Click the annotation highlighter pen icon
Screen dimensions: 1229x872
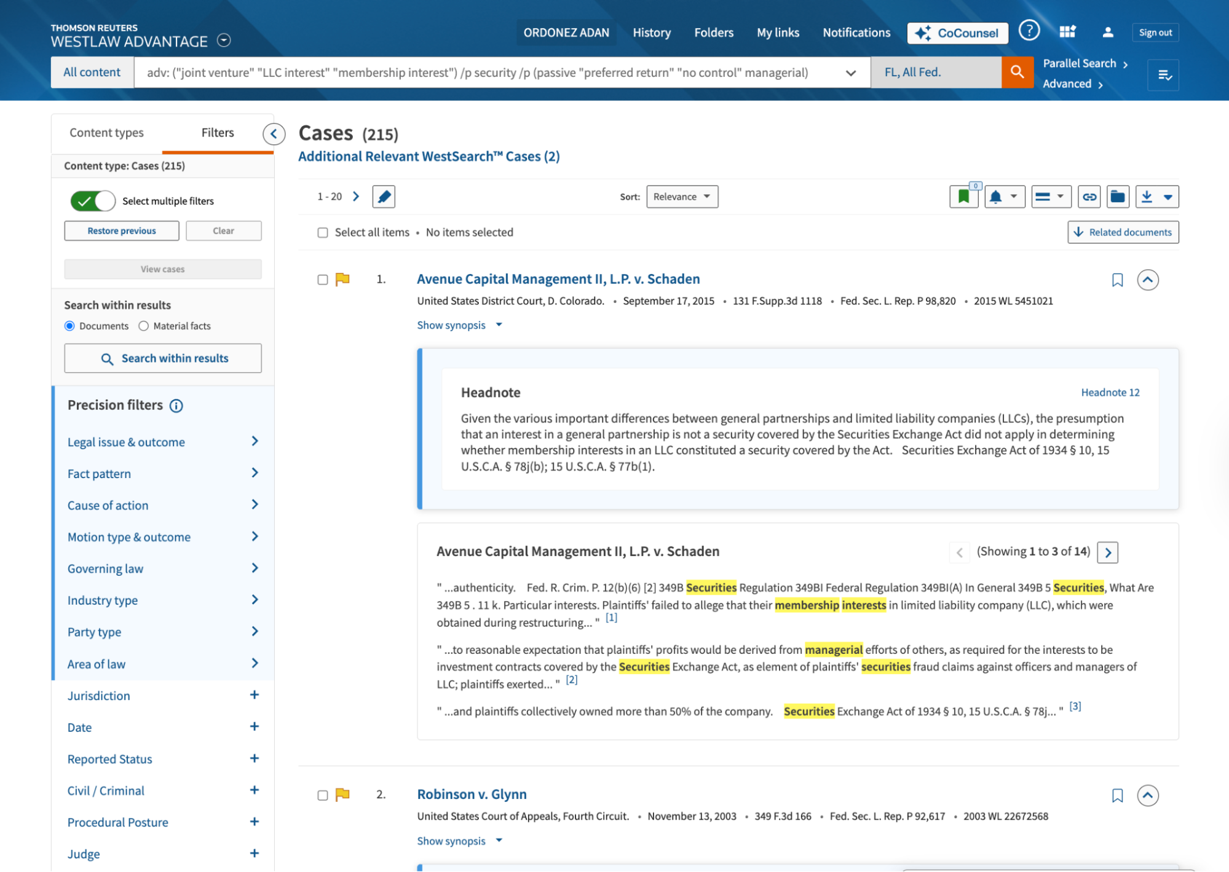384,197
